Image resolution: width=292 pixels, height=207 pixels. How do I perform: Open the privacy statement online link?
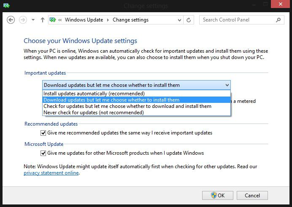tap(51, 173)
